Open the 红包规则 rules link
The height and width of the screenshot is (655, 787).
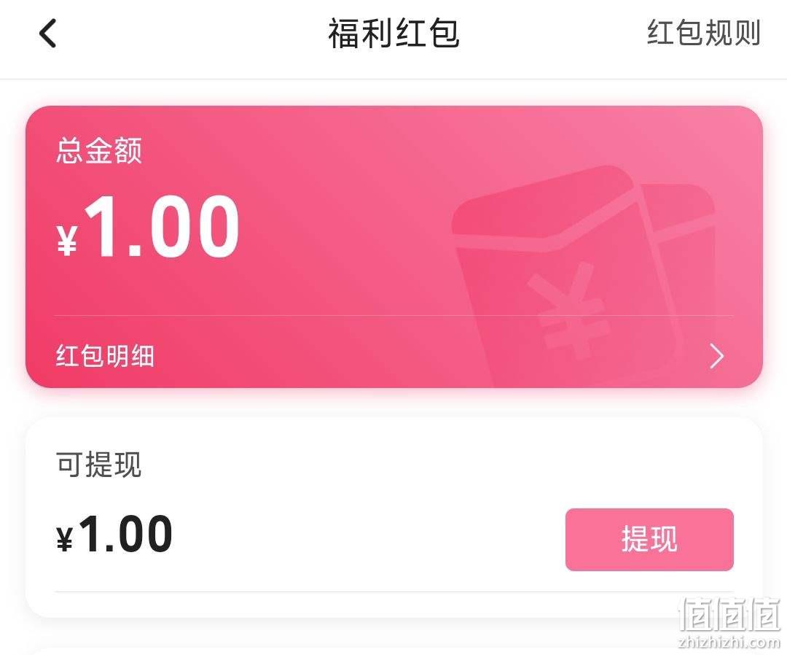(x=704, y=33)
